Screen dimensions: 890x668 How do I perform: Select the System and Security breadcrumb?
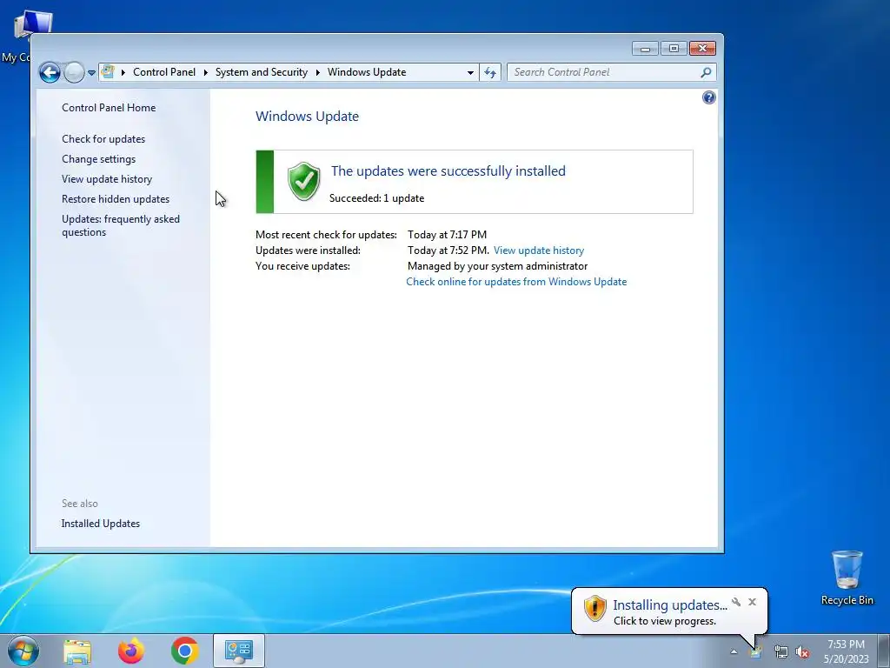[x=261, y=72]
